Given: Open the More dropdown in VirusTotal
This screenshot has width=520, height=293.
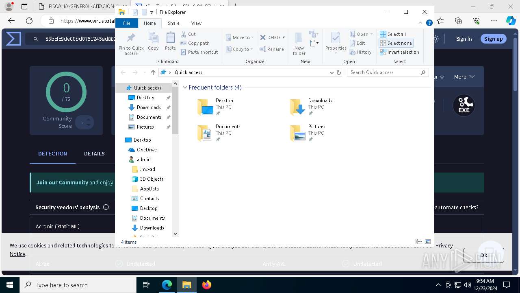Looking at the screenshot, I should click(x=464, y=77).
